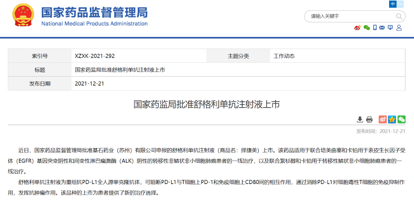Click the mobile phone icon in header
The height and width of the screenshot is (207, 414).
[375, 28]
